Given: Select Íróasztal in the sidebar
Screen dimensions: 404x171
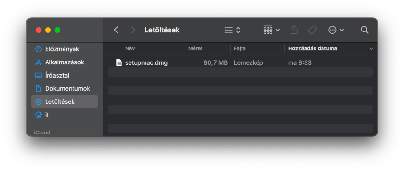Looking at the screenshot, I should coord(65,75).
